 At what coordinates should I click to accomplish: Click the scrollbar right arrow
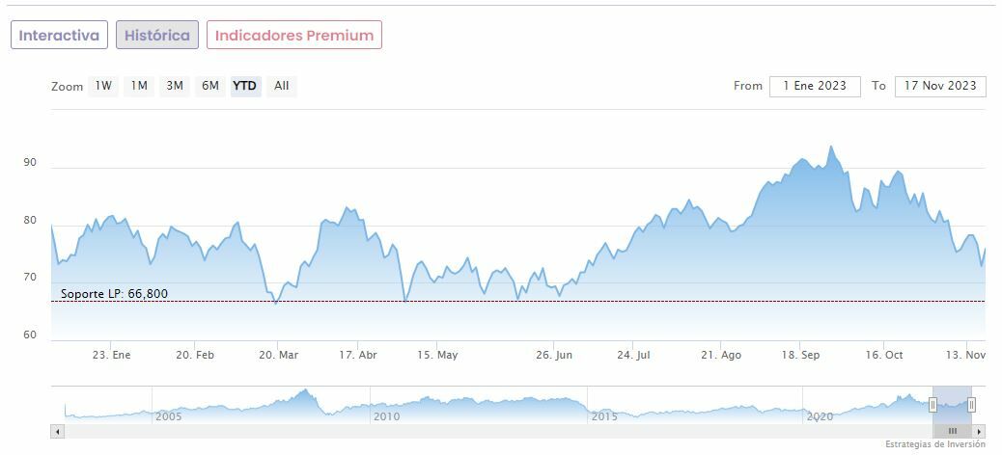980,431
